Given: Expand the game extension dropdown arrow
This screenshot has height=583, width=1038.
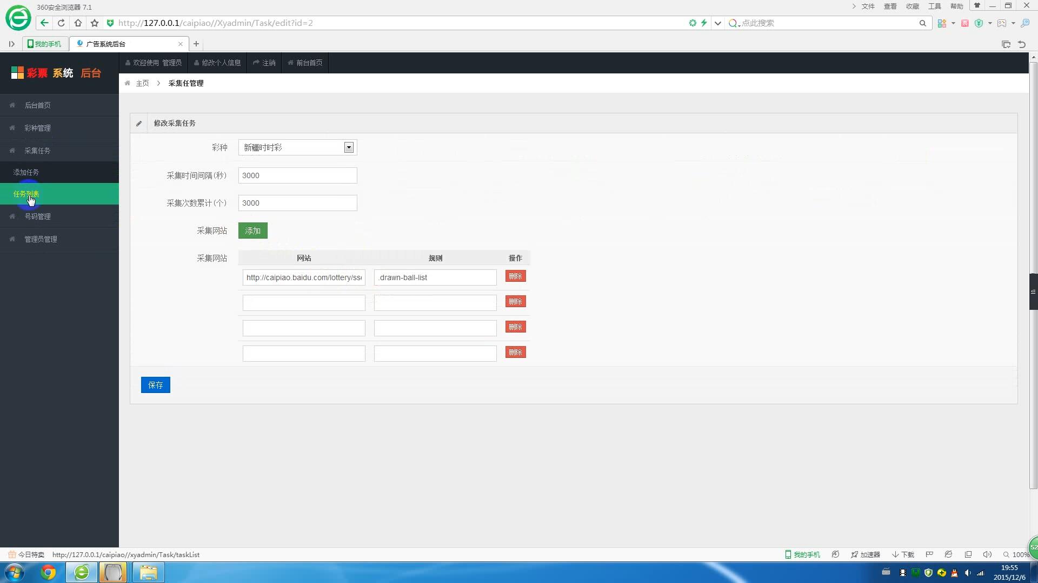Looking at the screenshot, I should (x=1013, y=23).
